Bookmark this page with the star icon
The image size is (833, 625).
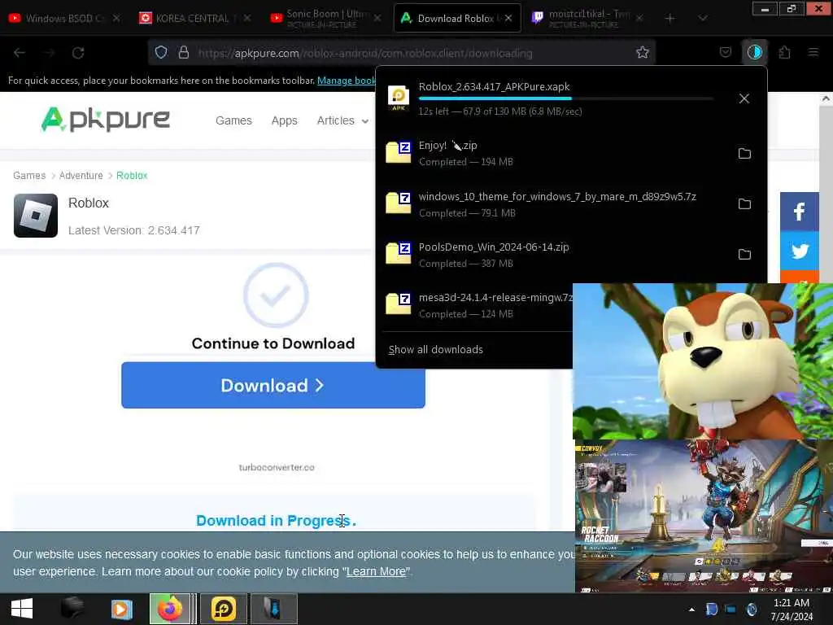coord(643,52)
